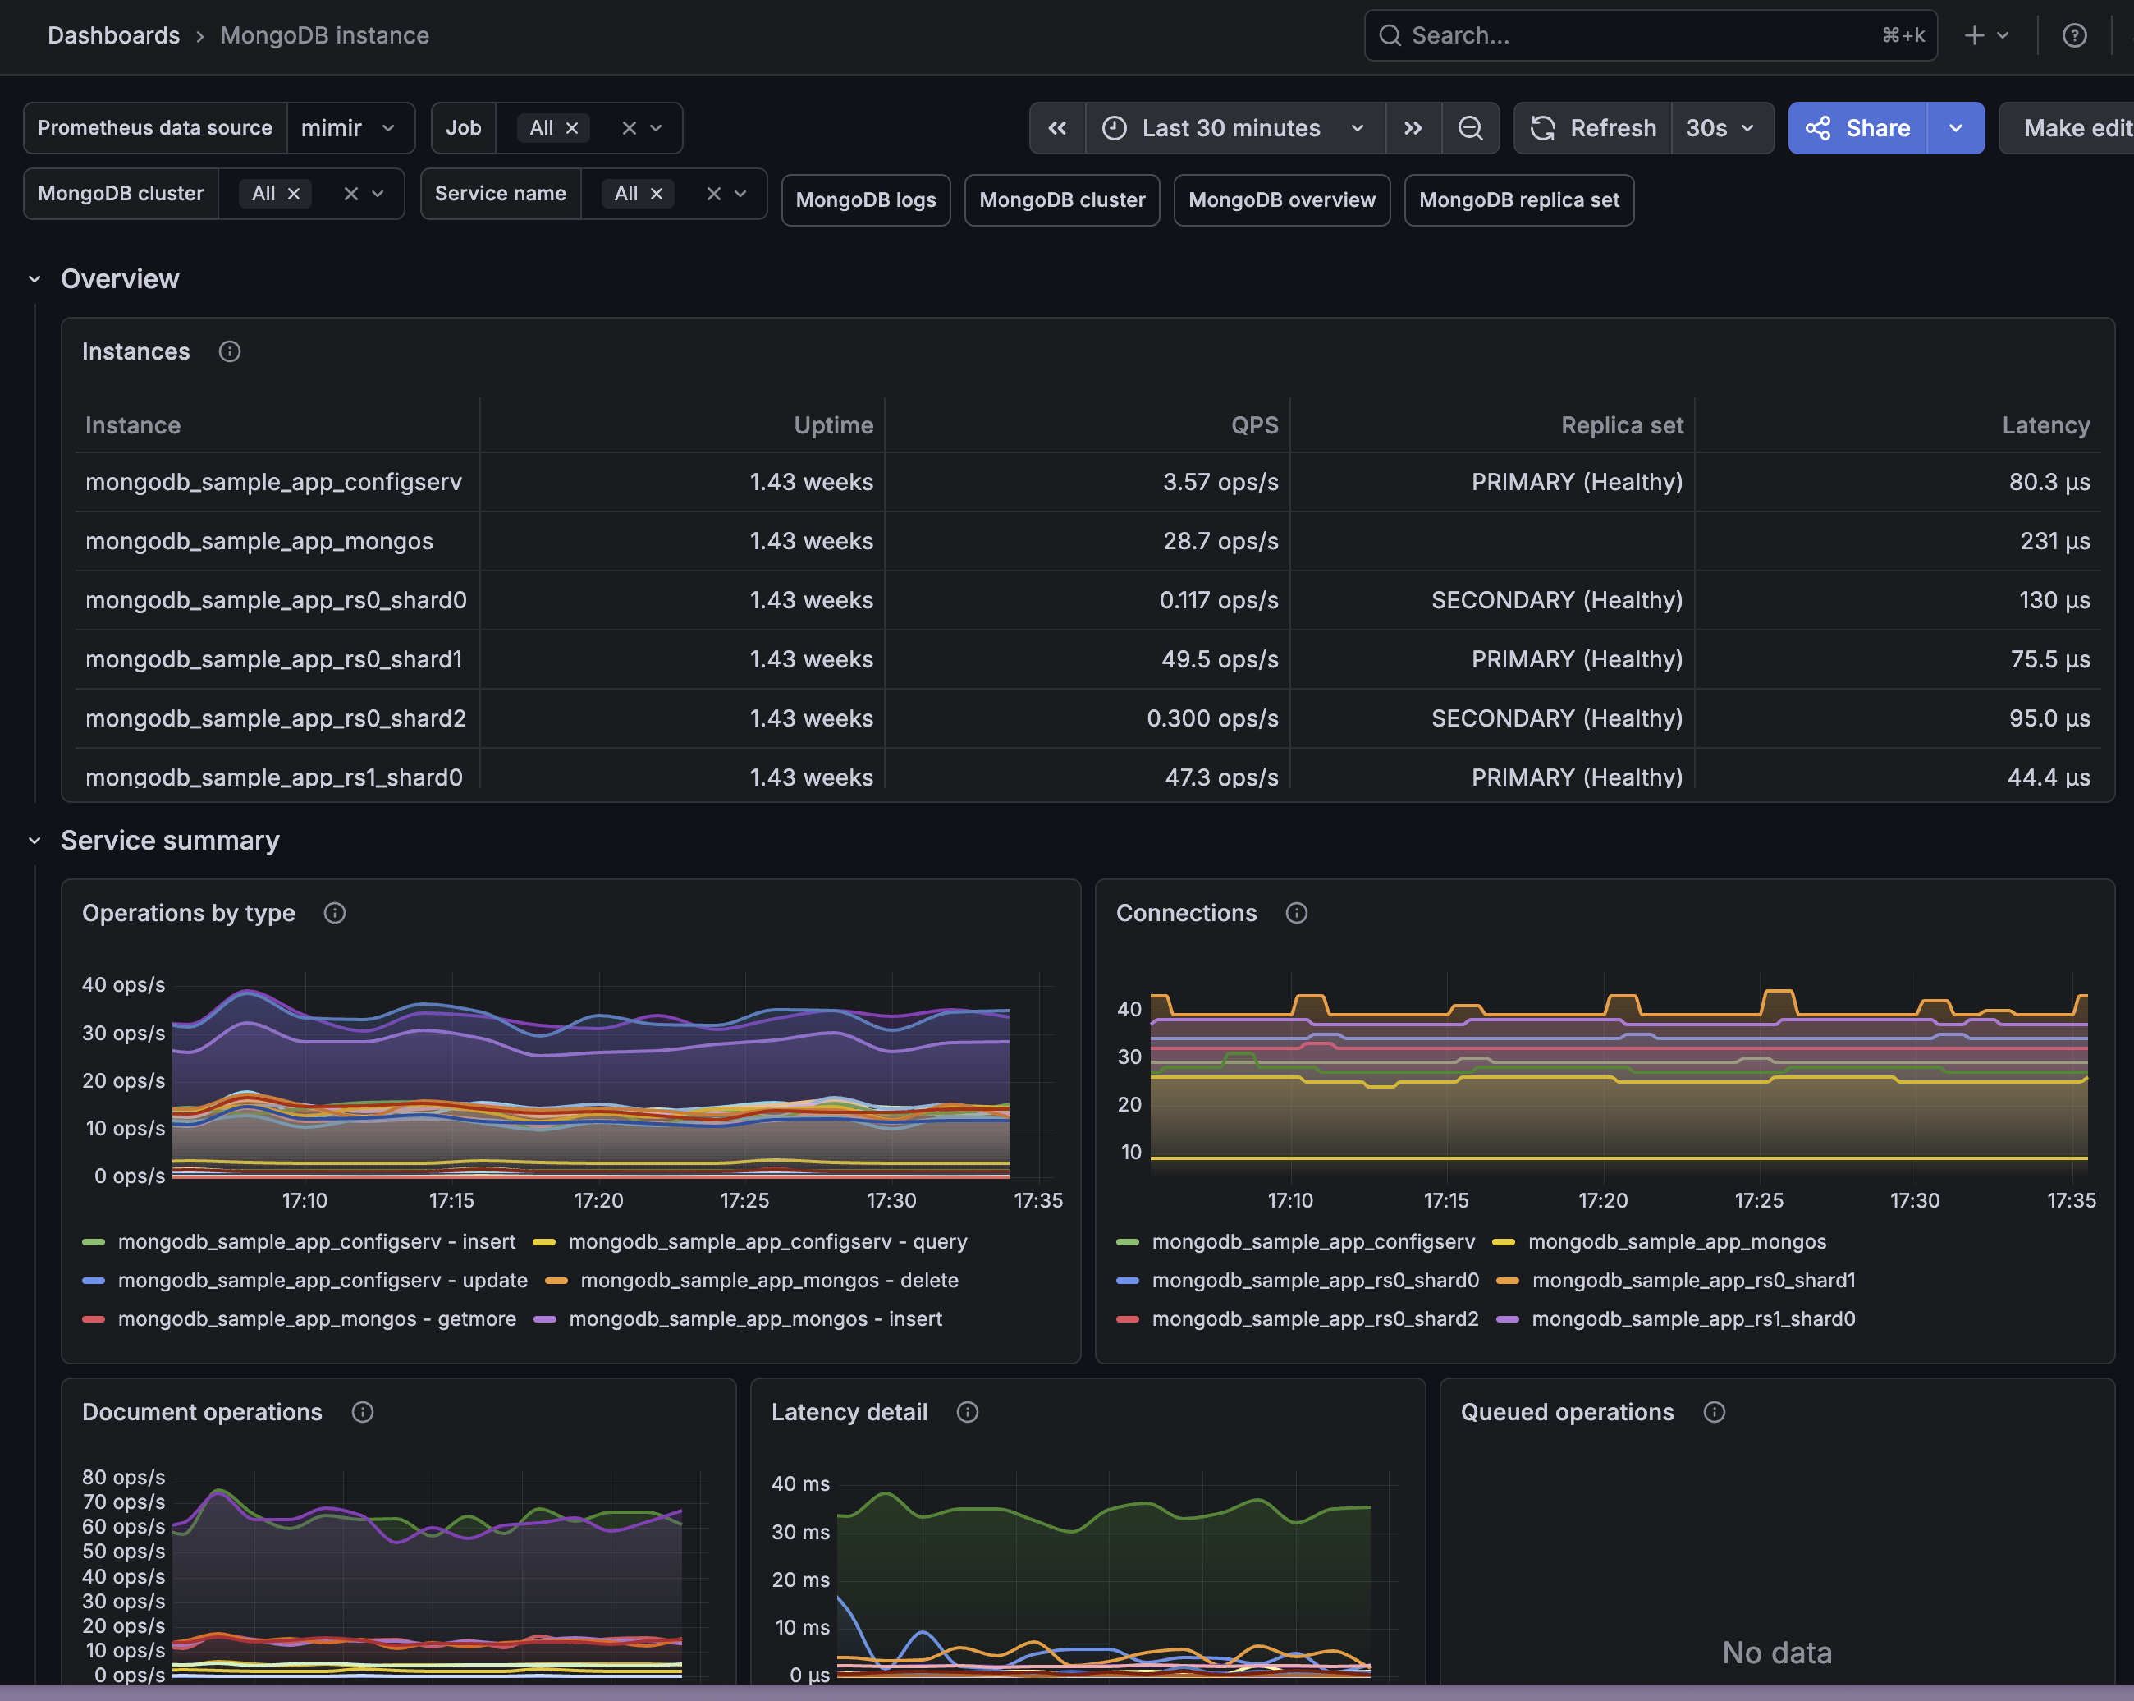
Task: Show info icon for Instances panel
Action: tap(230, 351)
